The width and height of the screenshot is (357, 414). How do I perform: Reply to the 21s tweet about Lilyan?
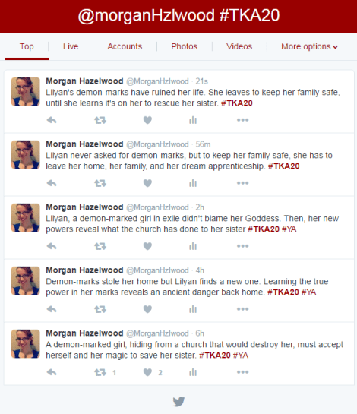coord(52,120)
